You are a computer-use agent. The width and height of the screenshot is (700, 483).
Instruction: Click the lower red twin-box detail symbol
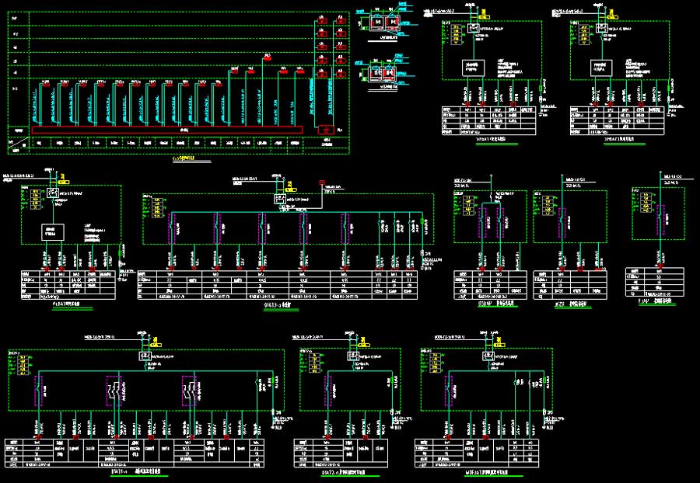click(x=384, y=74)
